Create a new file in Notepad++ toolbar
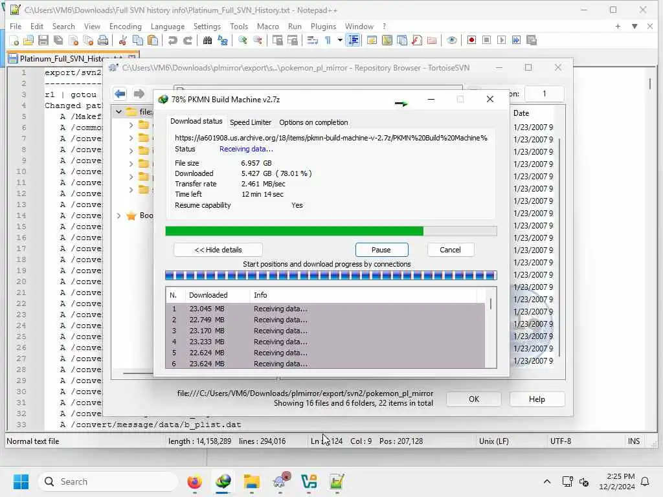Image resolution: width=663 pixels, height=497 pixels. (14, 41)
